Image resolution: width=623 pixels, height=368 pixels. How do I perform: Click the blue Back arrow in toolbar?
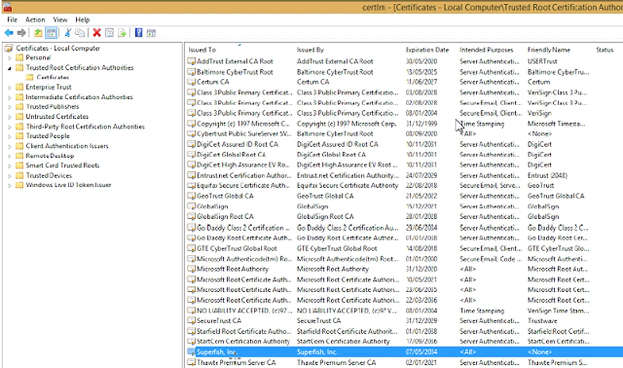coord(9,33)
